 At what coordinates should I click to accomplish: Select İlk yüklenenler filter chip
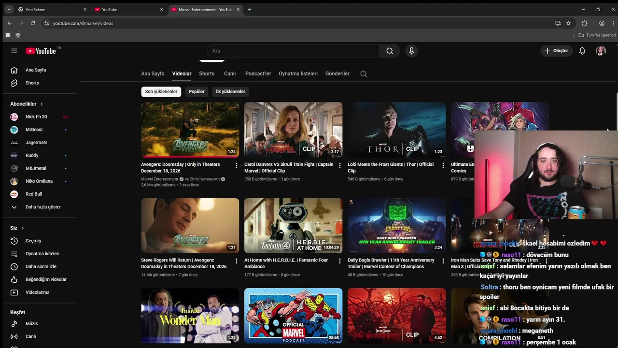230,92
